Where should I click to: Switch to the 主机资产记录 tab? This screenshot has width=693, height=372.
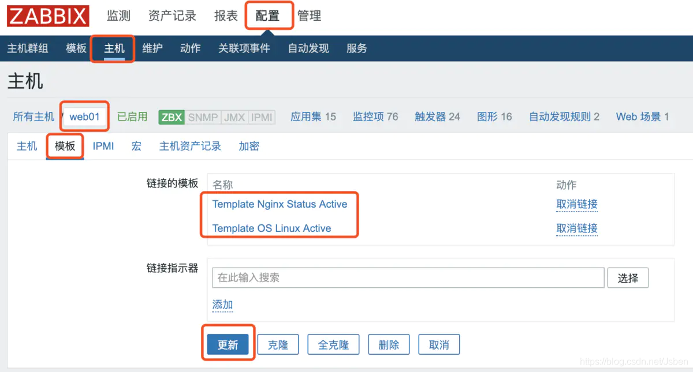(190, 146)
